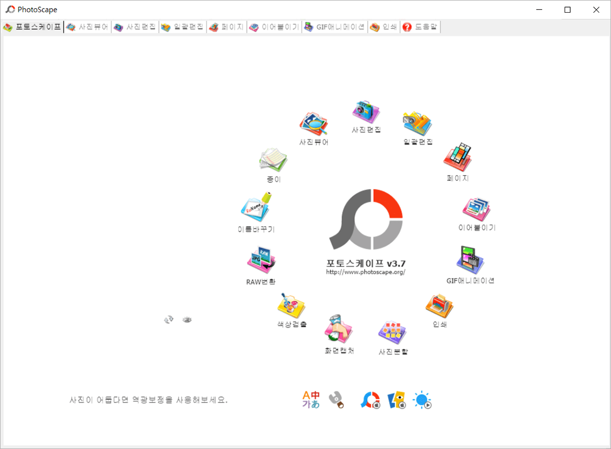Open the 도움말 help tab
The image size is (611, 449).
tap(420, 27)
